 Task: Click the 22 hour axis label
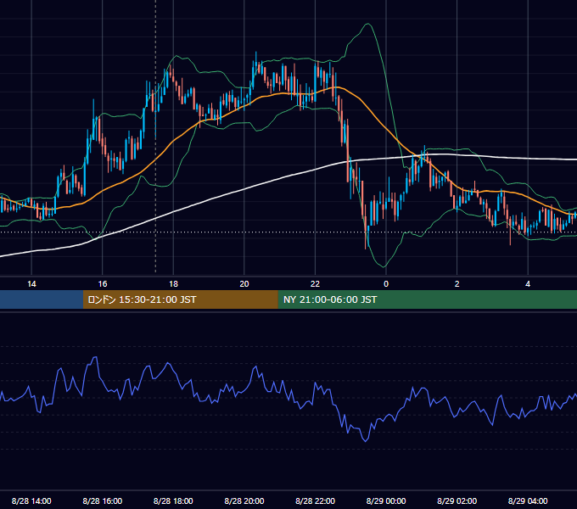tap(315, 284)
